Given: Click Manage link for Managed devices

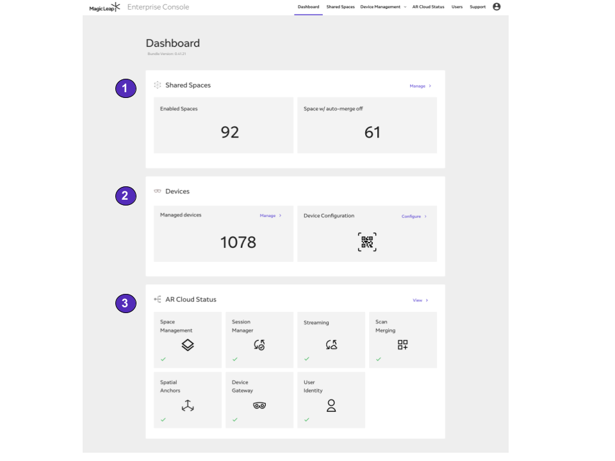Looking at the screenshot, I should tap(268, 216).
